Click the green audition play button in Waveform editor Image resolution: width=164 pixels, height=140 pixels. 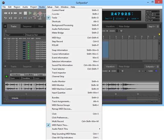7,76
